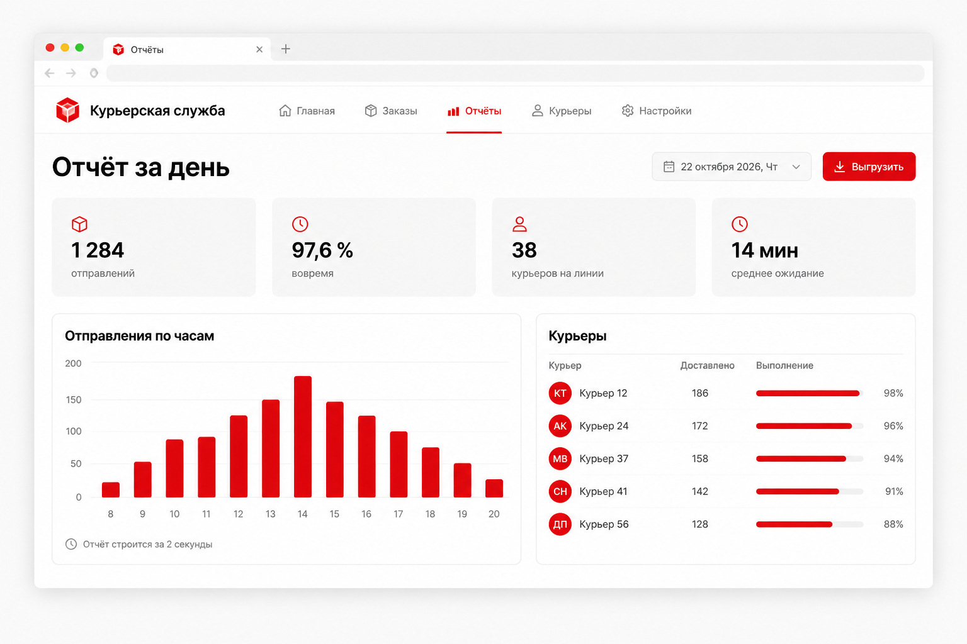Viewport: 967px width, 644px height.
Task: Click the КТ avatar of Курьер 12
Action: pyautogui.click(x=560, y=393)
